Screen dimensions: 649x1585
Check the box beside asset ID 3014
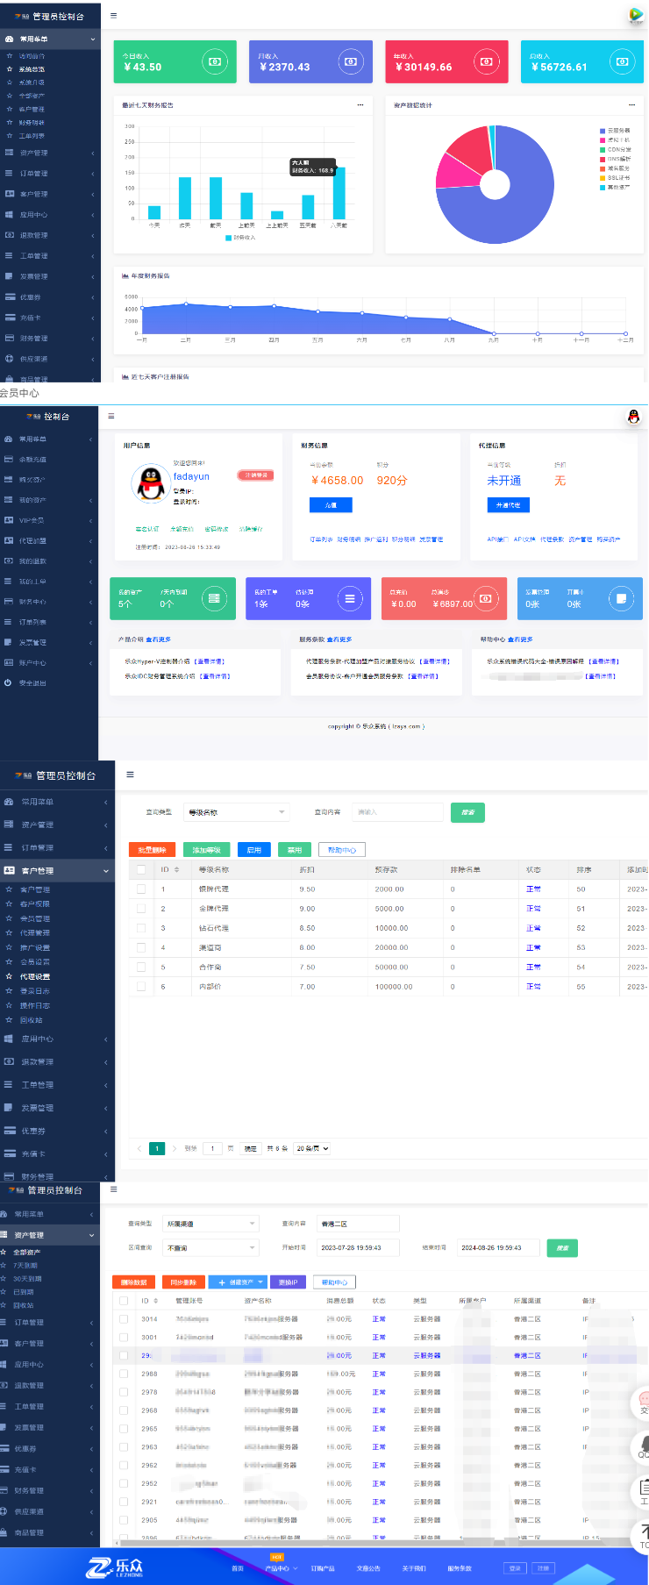[124, 1318]
